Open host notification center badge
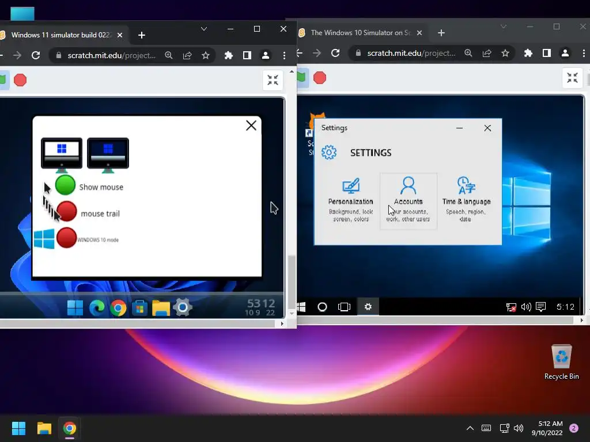The height and width of the screenshot is (442, 590). coord(574,428)
